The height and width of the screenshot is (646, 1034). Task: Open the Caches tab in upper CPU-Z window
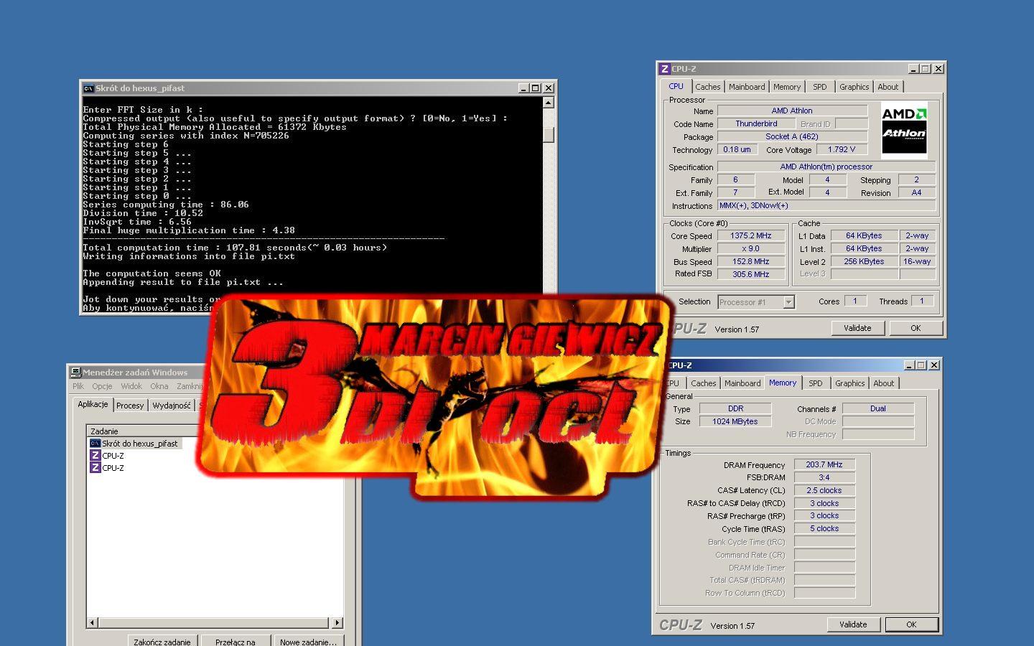point(707,87)
